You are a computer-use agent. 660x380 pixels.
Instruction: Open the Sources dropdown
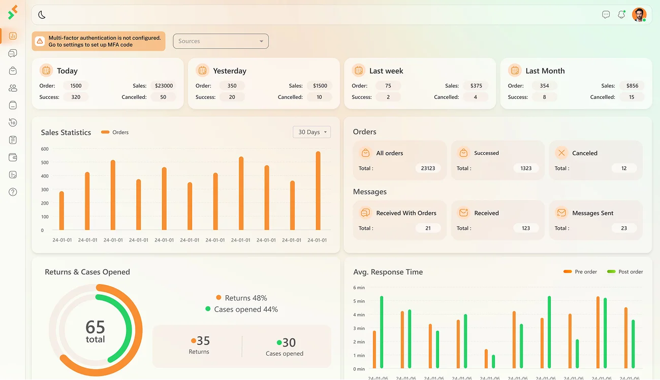(221, 41)
